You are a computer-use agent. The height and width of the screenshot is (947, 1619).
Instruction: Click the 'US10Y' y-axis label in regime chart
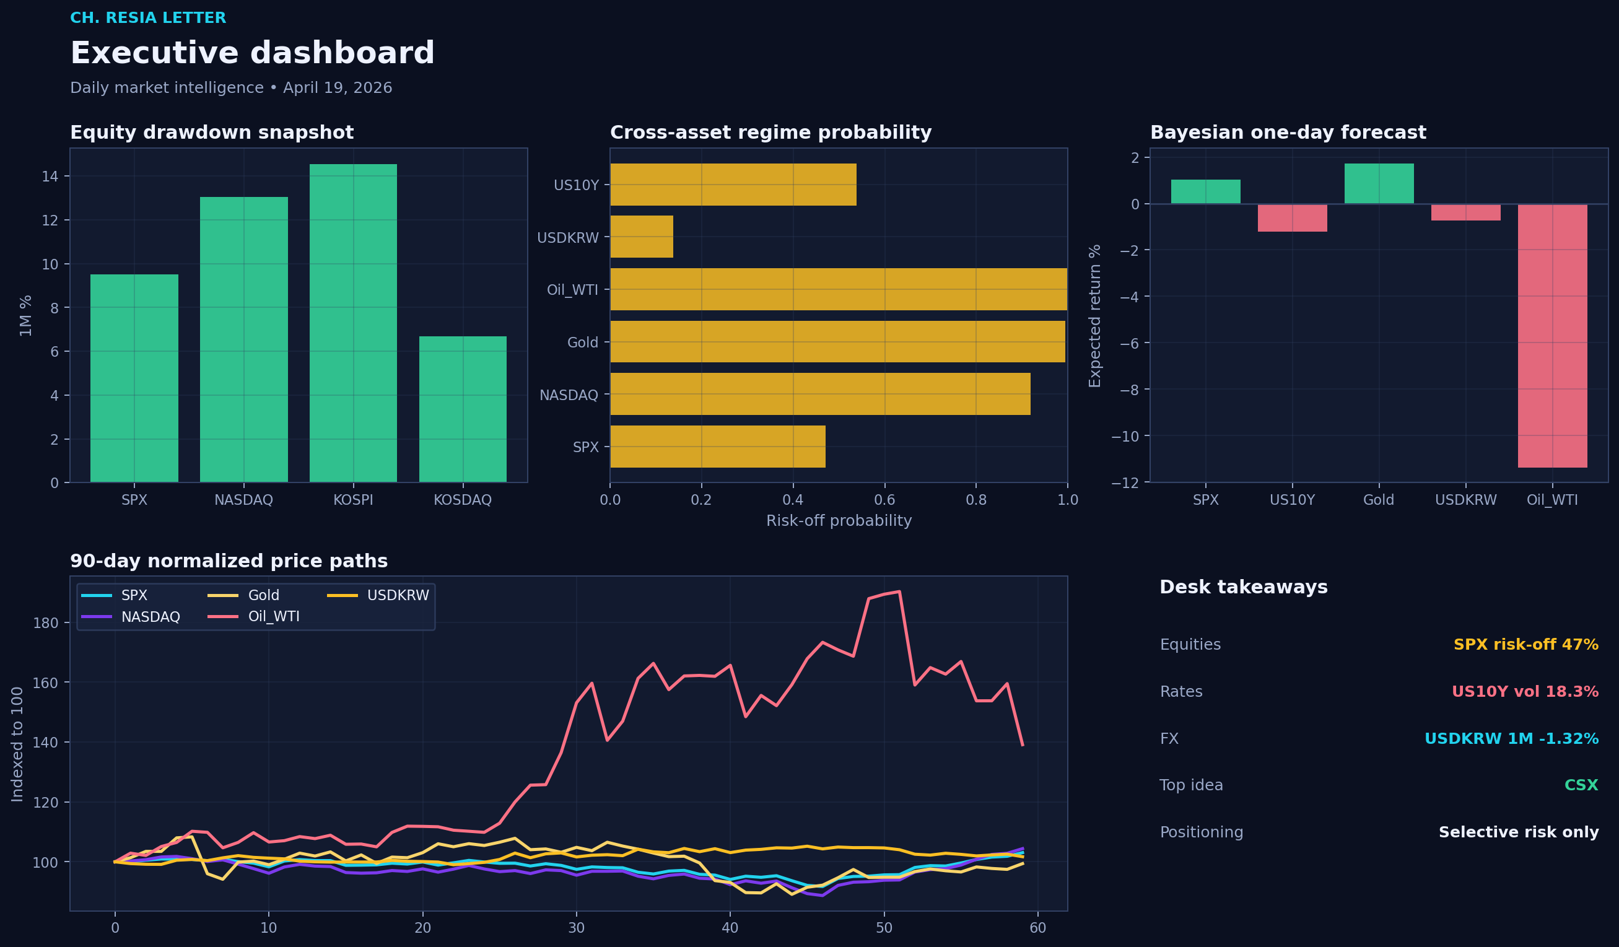tap(576, 185)
